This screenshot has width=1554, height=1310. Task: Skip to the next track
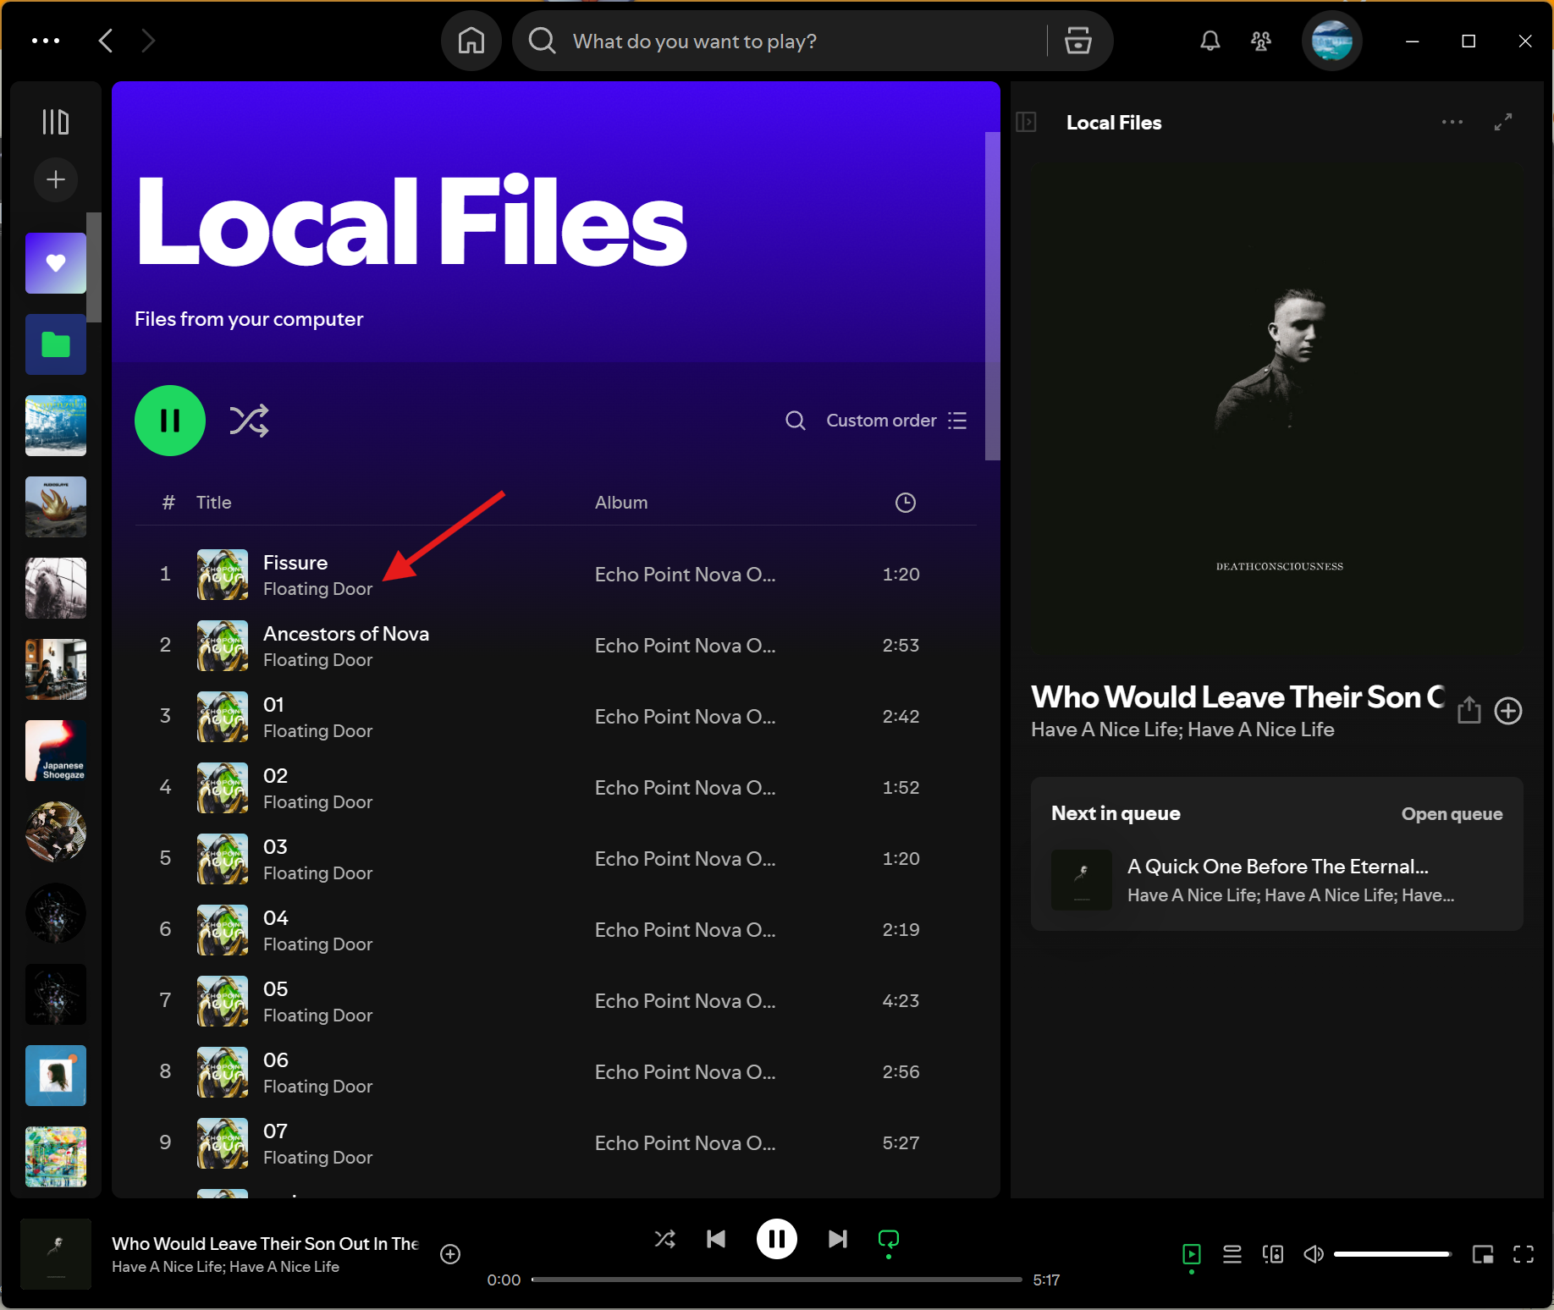[x=838, y=1240]
